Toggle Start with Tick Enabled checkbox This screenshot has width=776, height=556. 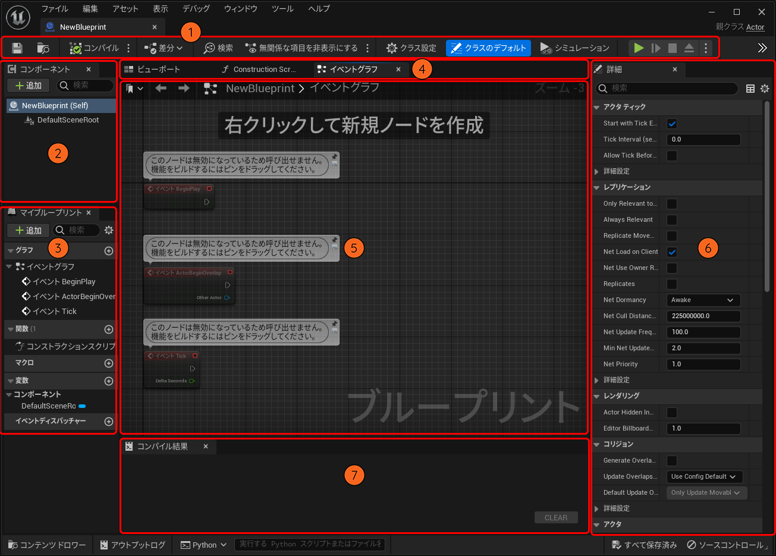(x=672, y=124)
